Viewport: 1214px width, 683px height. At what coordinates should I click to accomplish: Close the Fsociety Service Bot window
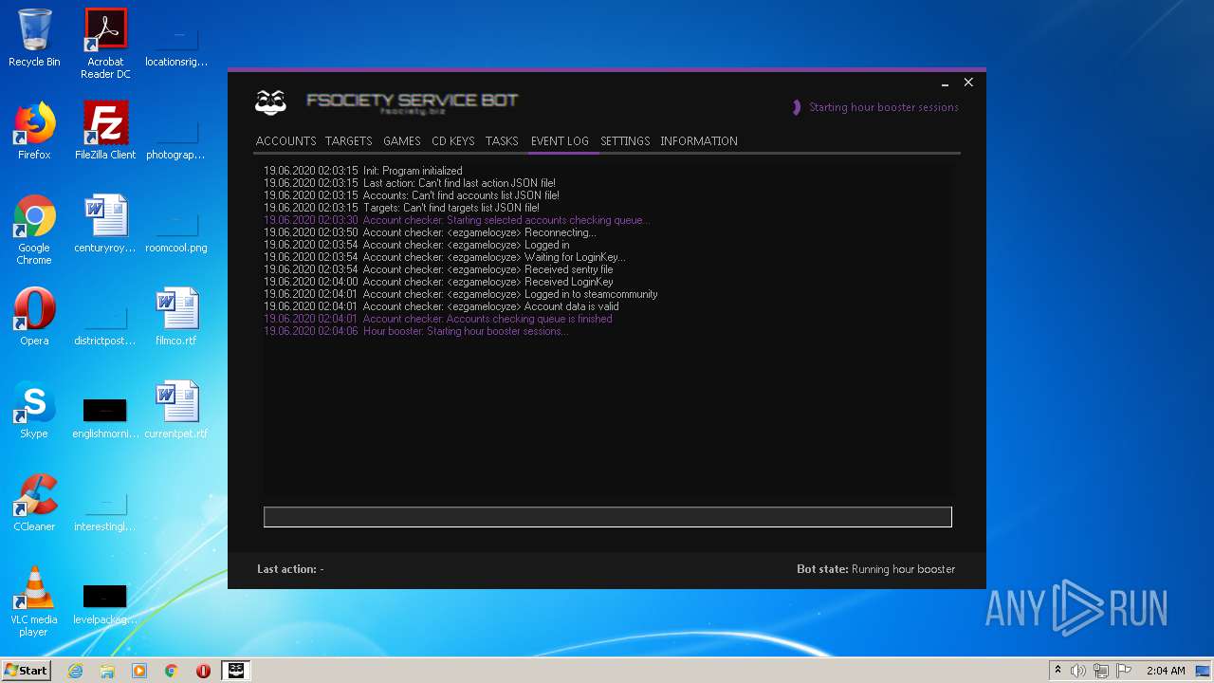click(x=968, y=83)
